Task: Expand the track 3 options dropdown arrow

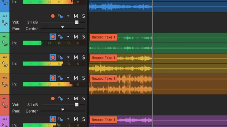Action: point(68,37)
